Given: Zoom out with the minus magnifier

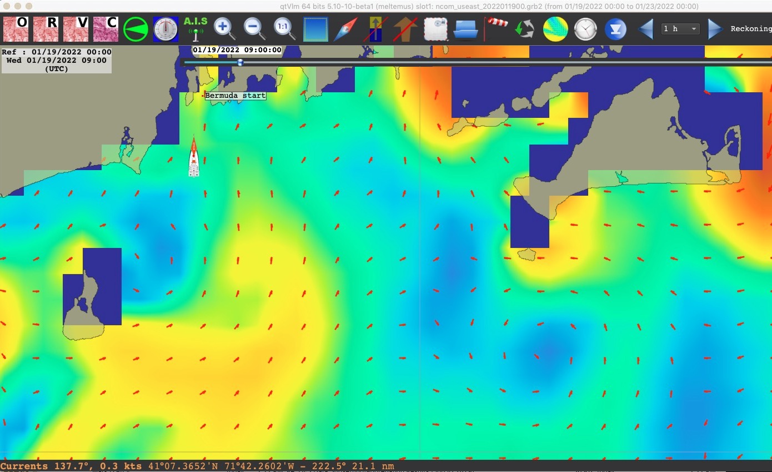Looking at the screenshot, I should coord(254,29).
